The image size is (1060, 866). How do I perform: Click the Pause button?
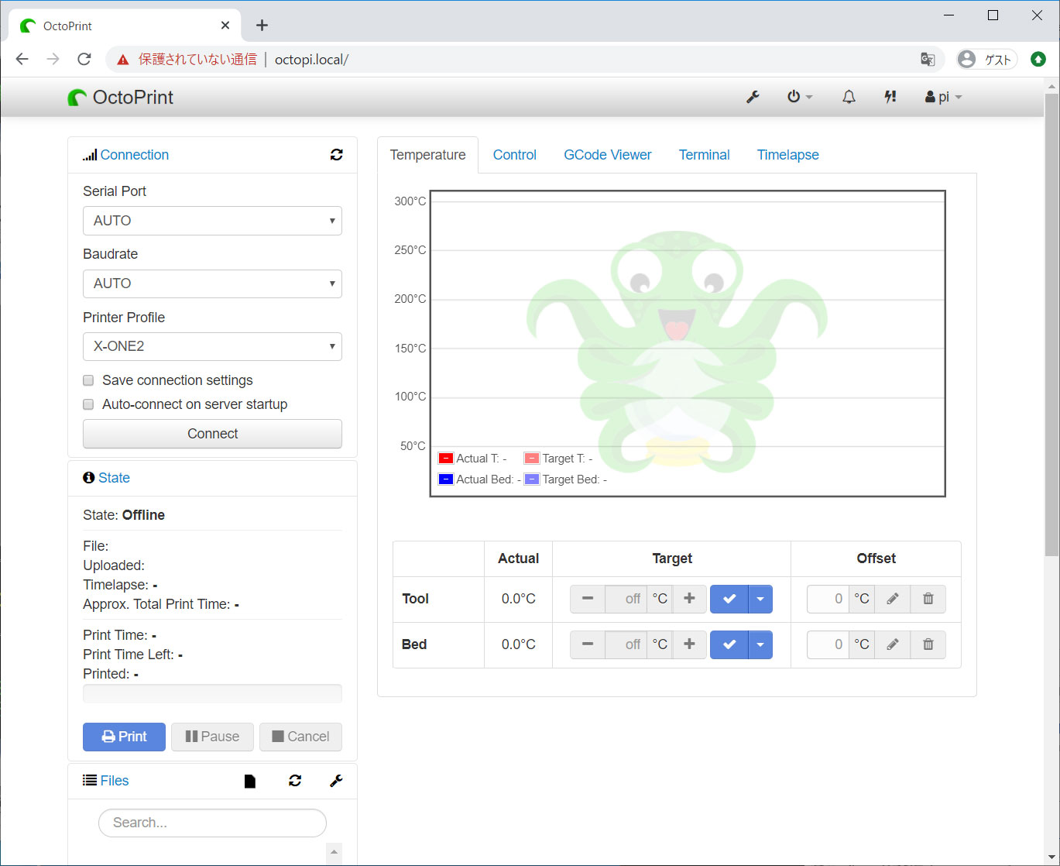pyautogui.click(x=212, y=737)
